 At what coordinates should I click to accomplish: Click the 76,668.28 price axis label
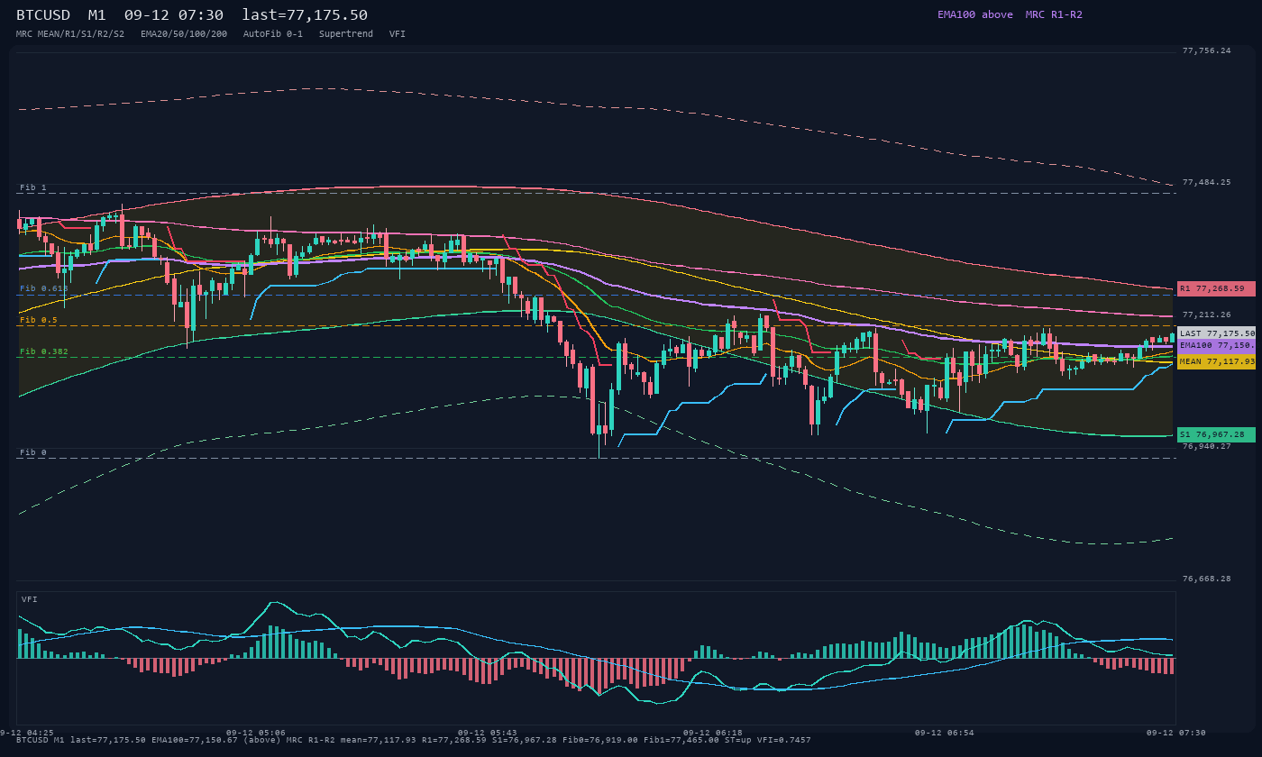tap(1207, 579)
